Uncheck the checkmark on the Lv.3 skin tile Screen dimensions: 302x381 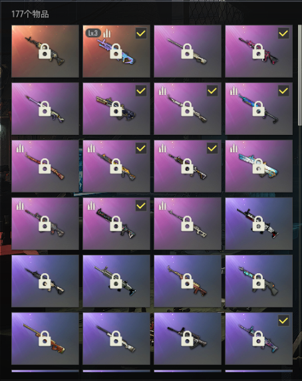point(141,33)
